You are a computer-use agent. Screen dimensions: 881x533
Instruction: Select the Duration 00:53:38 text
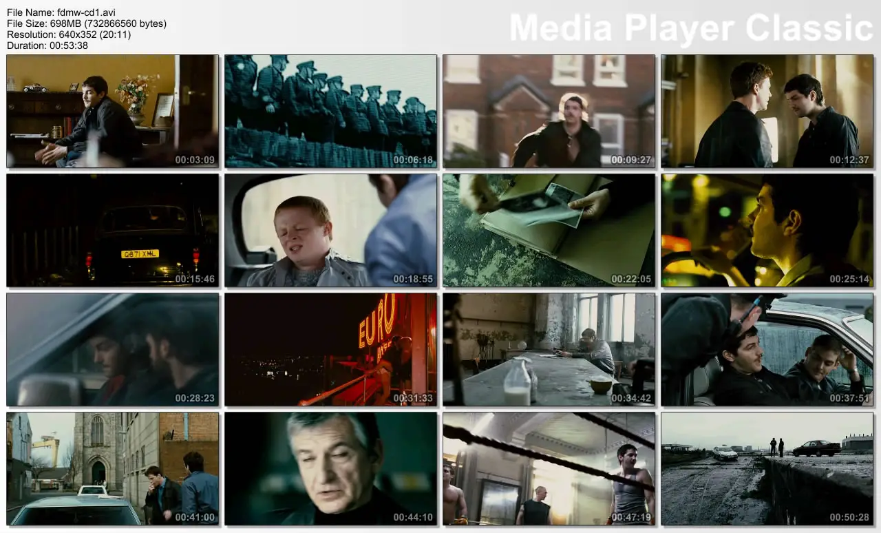[x=47, y=45]
